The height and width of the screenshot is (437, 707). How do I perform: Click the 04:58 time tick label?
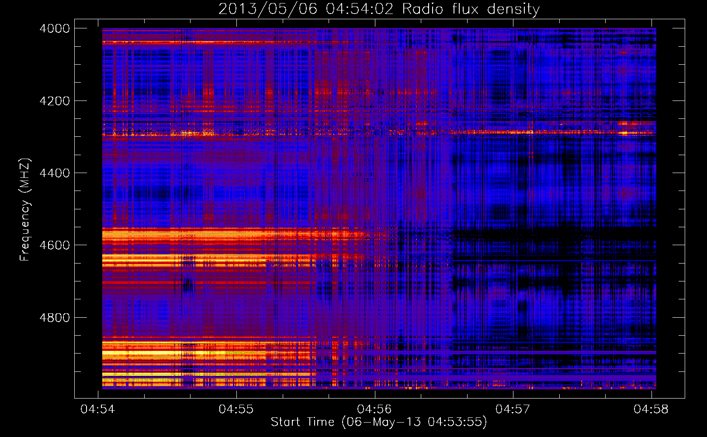pyautogui.click(x=651, y=409)
